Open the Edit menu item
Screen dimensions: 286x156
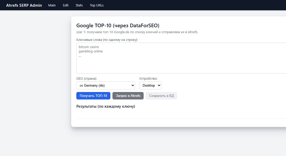[x=65, y=5]
